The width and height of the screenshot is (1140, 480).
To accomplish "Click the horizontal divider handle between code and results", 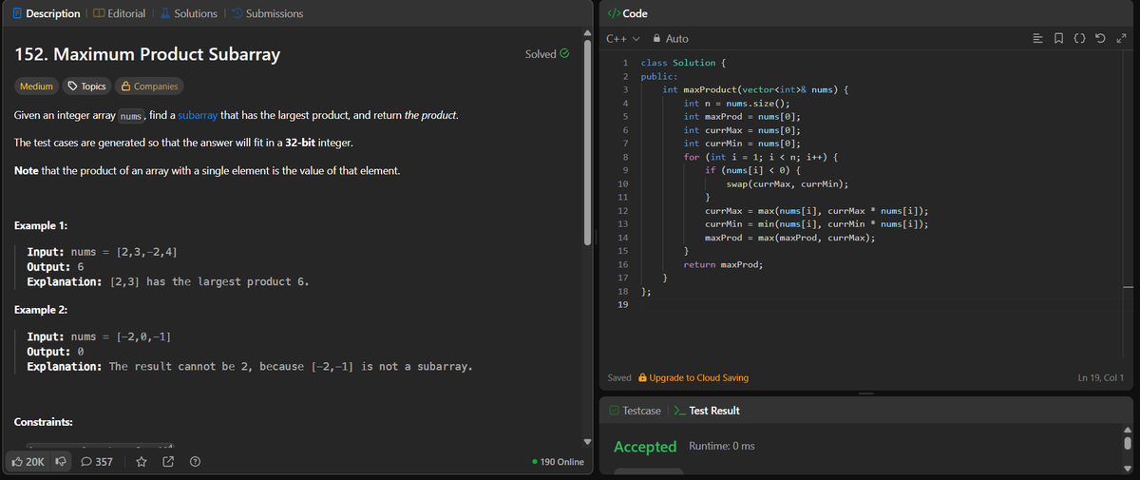I will pos(864,394).
